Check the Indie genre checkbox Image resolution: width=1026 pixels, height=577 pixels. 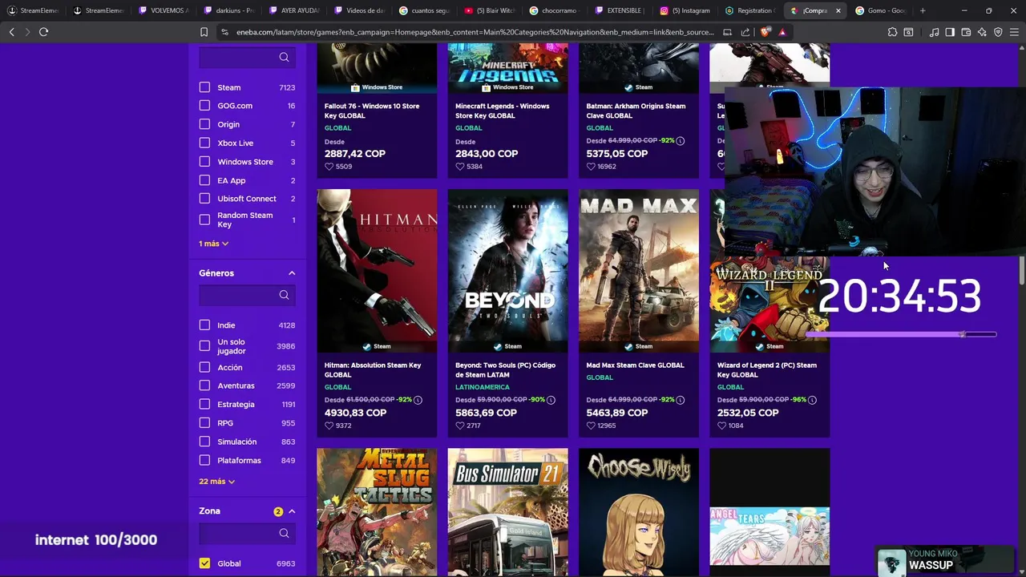tap(204, 325)
